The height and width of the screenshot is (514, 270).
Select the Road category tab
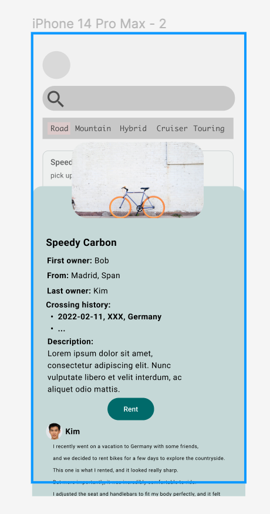(59, 128)
